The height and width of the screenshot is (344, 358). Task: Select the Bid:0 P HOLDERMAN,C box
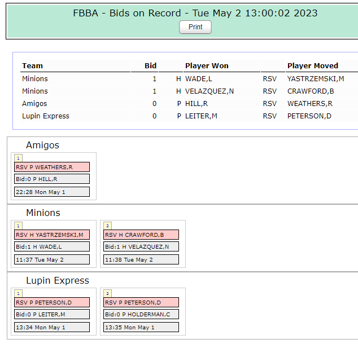pos(141,314)
